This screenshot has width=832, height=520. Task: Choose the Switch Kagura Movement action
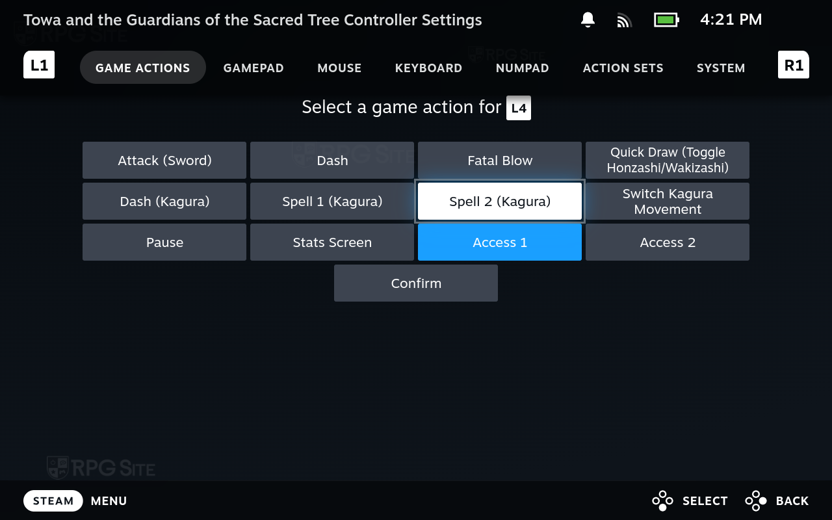pyautogui.click(x=668, y=201)
